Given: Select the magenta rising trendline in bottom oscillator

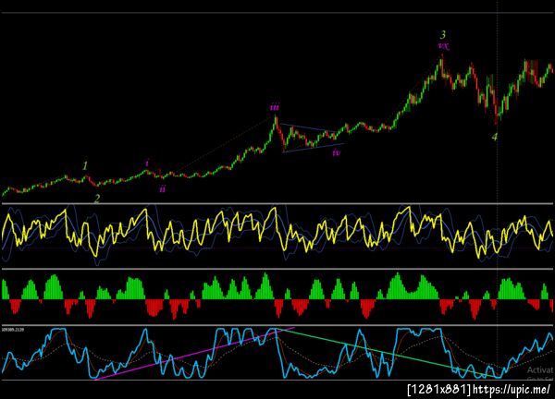Looking at the screenshot, I should pos(194,354).
